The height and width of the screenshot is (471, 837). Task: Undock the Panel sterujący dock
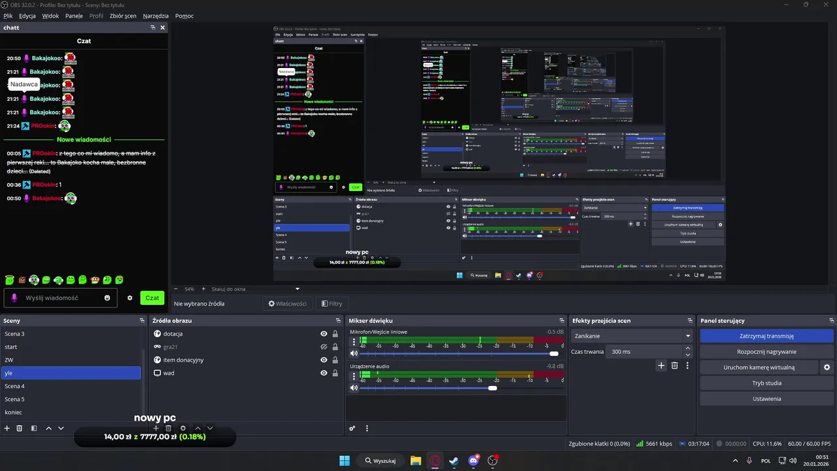tap(832, 321)
